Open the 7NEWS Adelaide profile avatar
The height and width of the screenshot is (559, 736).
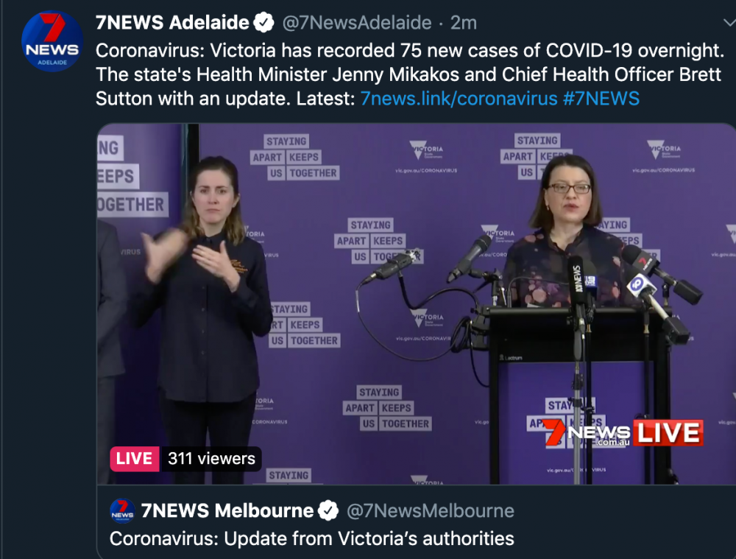(52, 41)
